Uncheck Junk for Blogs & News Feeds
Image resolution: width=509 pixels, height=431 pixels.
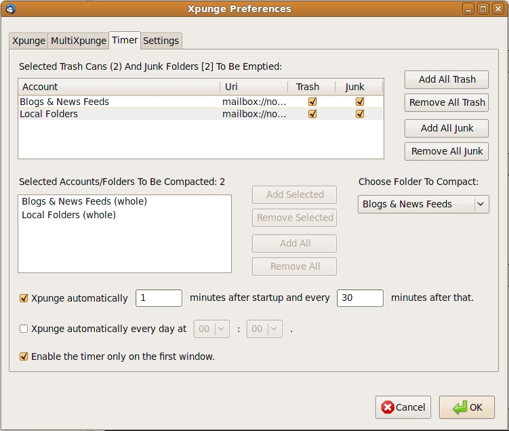pyautogui.click(x=360, y=102)
